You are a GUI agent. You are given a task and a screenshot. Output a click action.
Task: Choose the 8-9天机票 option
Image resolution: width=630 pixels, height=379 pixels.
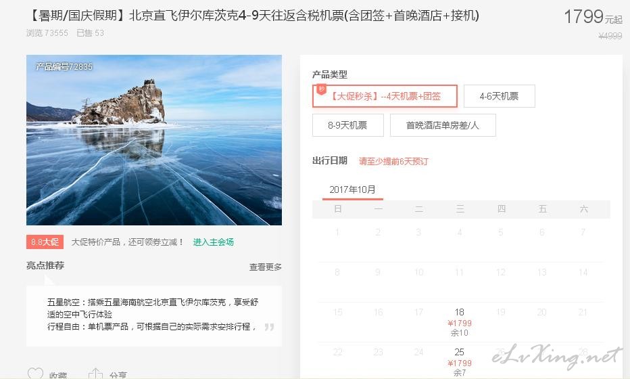347,125
